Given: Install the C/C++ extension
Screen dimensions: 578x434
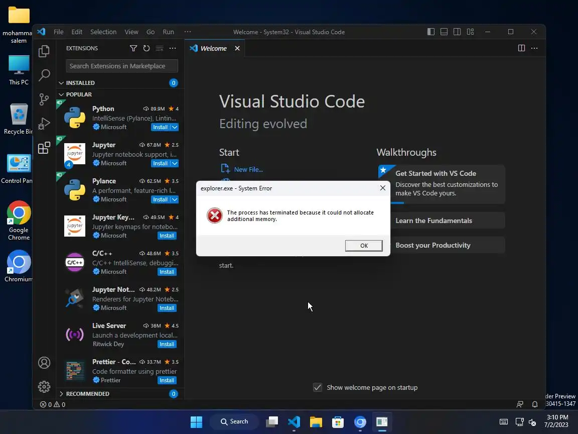Looking at the screenshot, I should pos(167,272).
